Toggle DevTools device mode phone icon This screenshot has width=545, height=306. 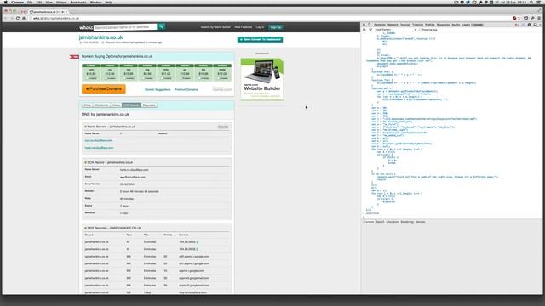(x=369, y=25)
